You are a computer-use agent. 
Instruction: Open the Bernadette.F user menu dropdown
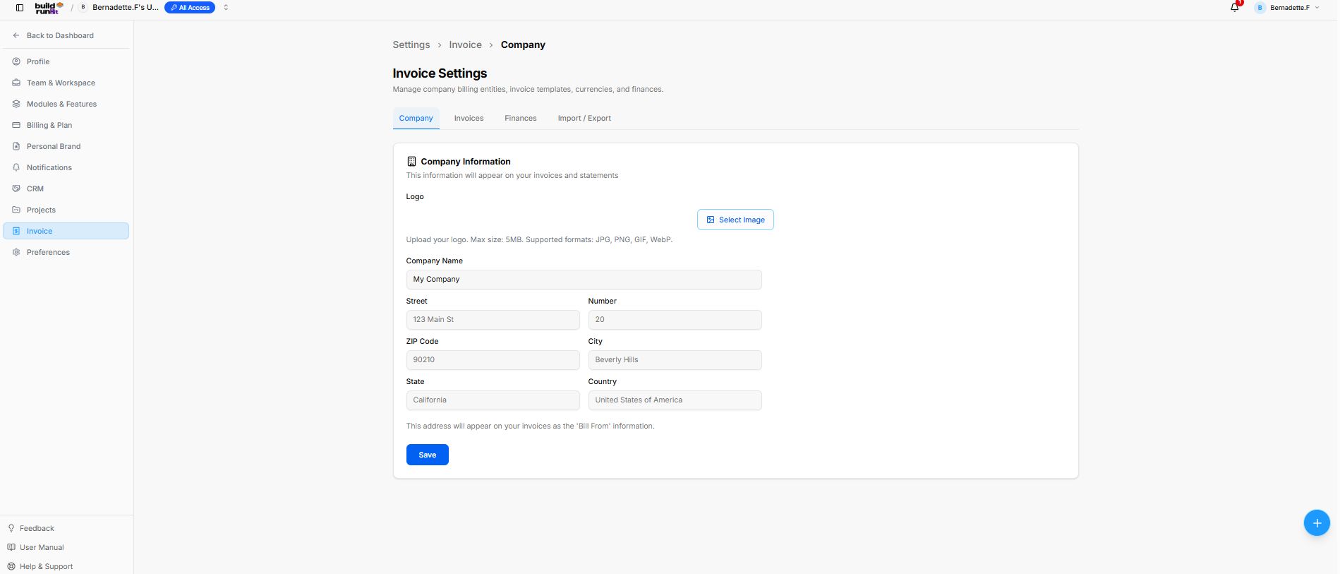pos(1287,8)
